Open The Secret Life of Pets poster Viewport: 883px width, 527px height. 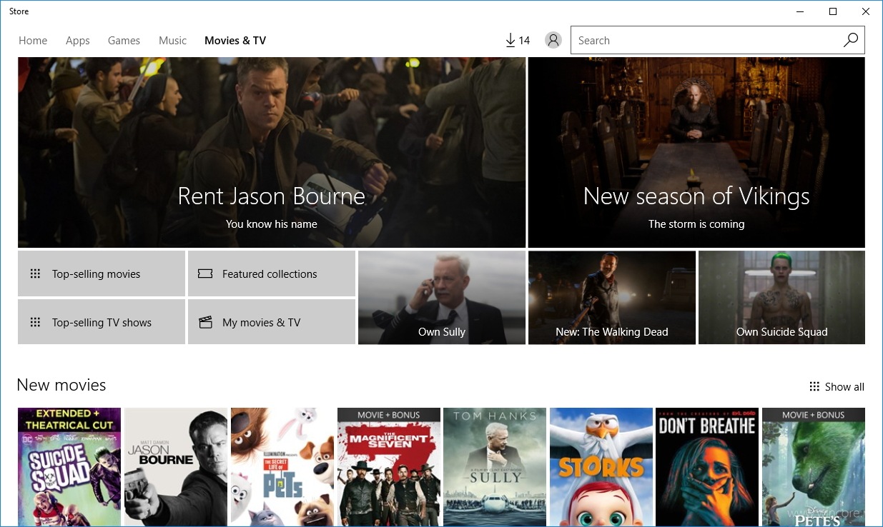pos(282,467)
